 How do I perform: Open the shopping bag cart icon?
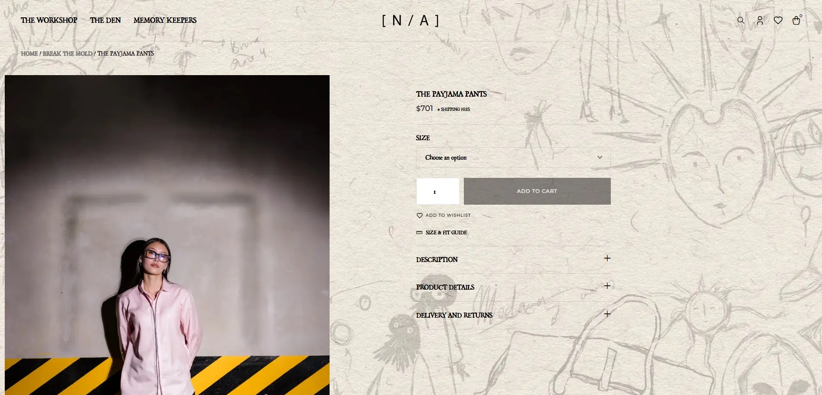tap(796, 20)
